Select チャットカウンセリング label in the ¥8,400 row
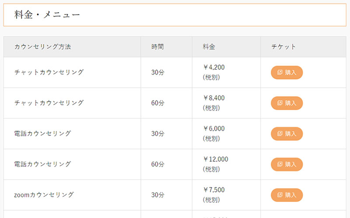Image resolution: width=350 pixels, height=218 pixels. pyautogui.click(x=49, y=103)
